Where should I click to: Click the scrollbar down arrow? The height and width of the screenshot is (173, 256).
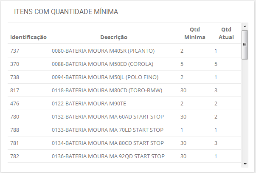[x=245, y=164]
